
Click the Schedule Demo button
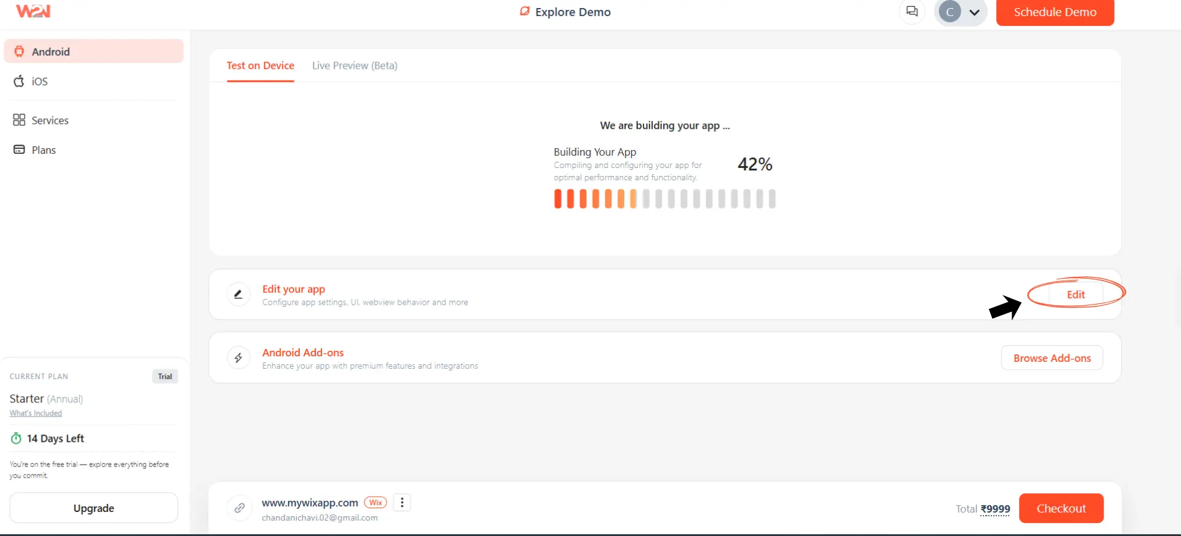pos(1055,12)
